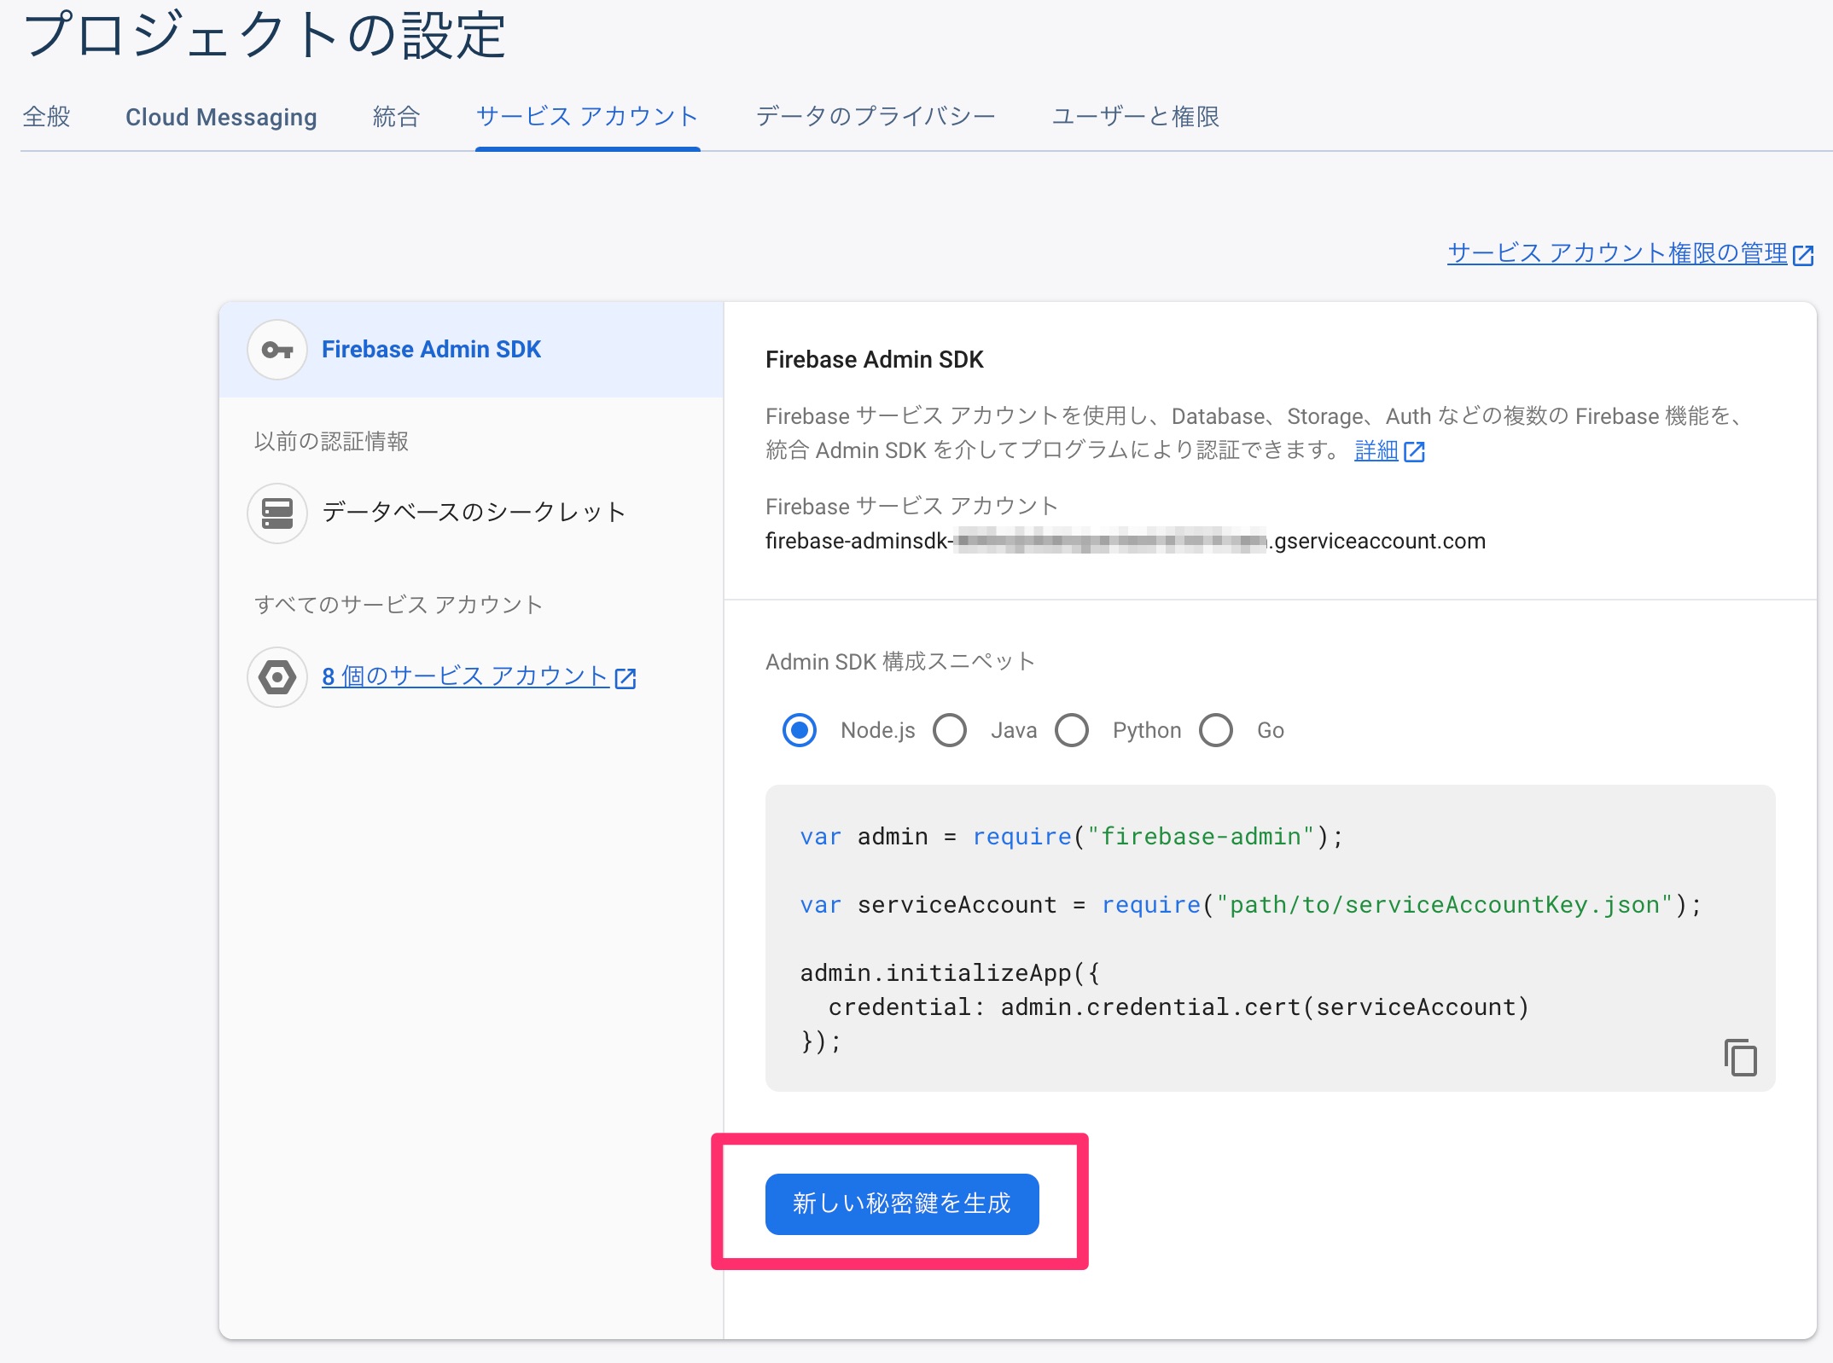
Task: Select the Go radio button
Action: tap(1216, 730)
